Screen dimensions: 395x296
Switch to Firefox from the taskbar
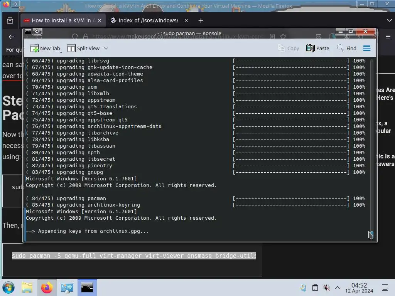(x=47, y=288)
